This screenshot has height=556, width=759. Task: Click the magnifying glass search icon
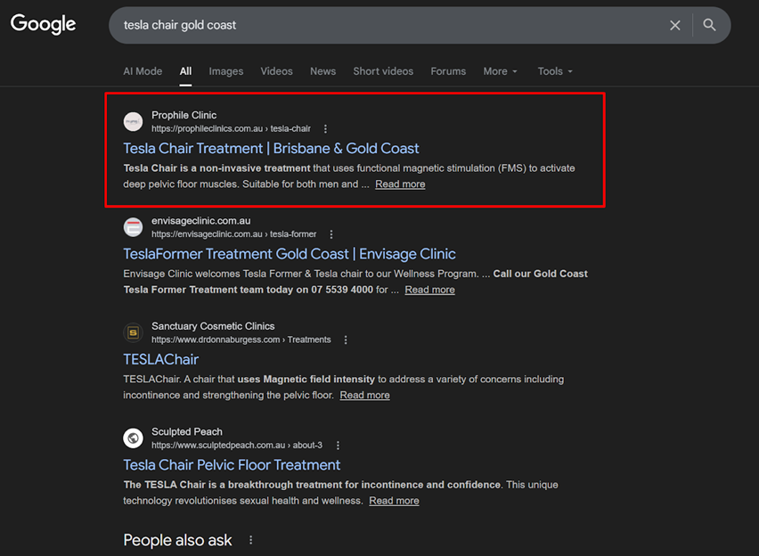click(709, 25)
